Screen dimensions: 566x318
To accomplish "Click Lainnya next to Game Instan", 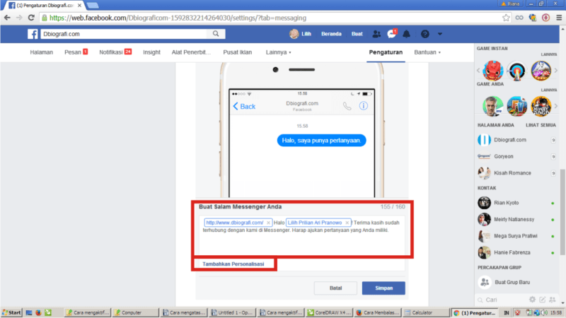I will coord(549,54).
